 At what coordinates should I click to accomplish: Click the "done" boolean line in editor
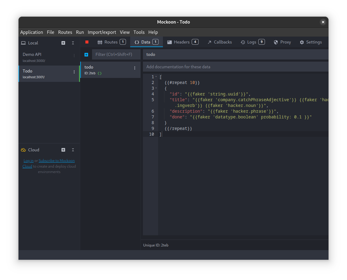[x=240, y=117]
